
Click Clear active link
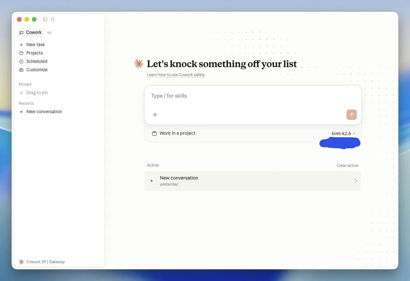(347, 166)
